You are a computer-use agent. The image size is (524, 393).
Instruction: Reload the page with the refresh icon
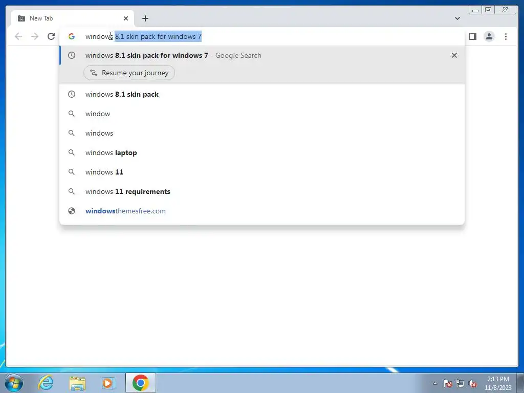[51, 36]
